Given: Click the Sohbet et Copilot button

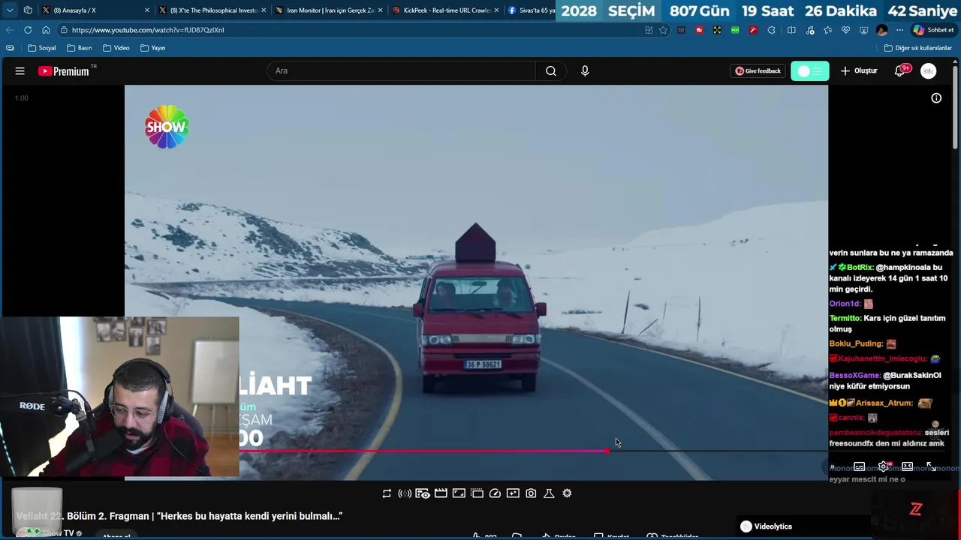Looking at the screenshot, I should click(x=933, y=30).
